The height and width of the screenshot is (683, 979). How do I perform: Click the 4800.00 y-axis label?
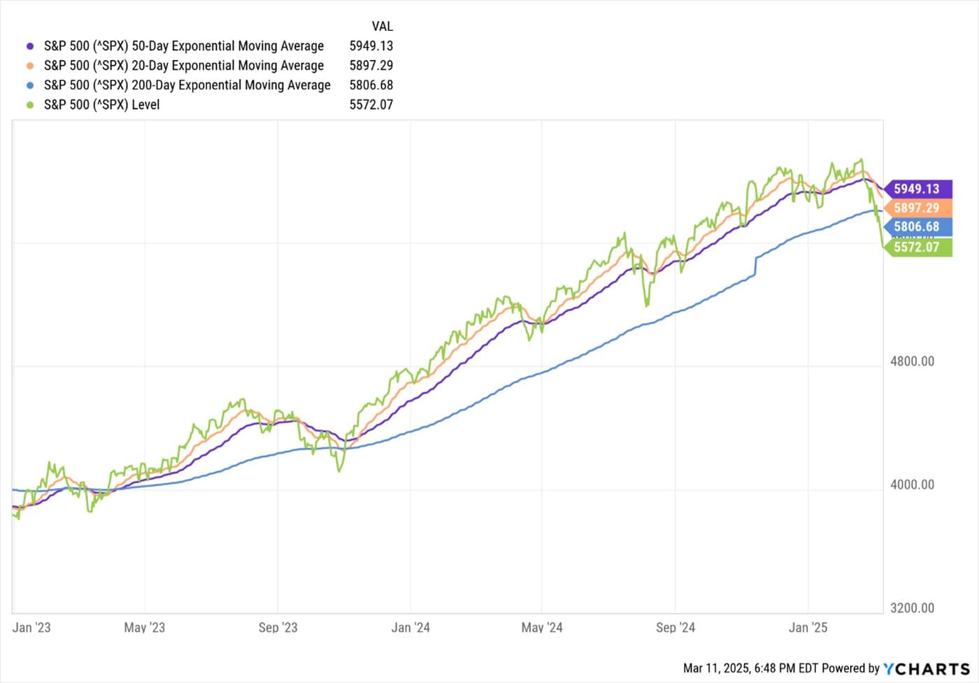tap(912, 361)
